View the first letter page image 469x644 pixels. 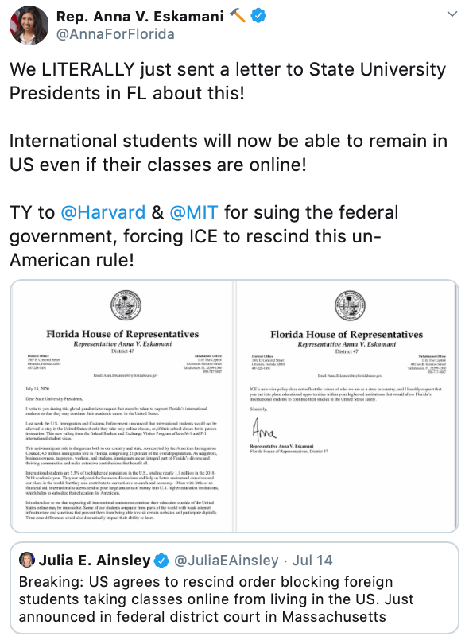tap(122, 405)
